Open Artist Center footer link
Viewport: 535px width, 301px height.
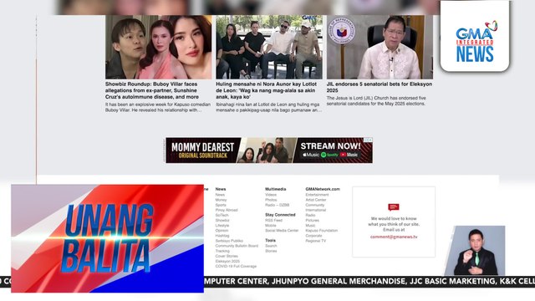point(316,200)
